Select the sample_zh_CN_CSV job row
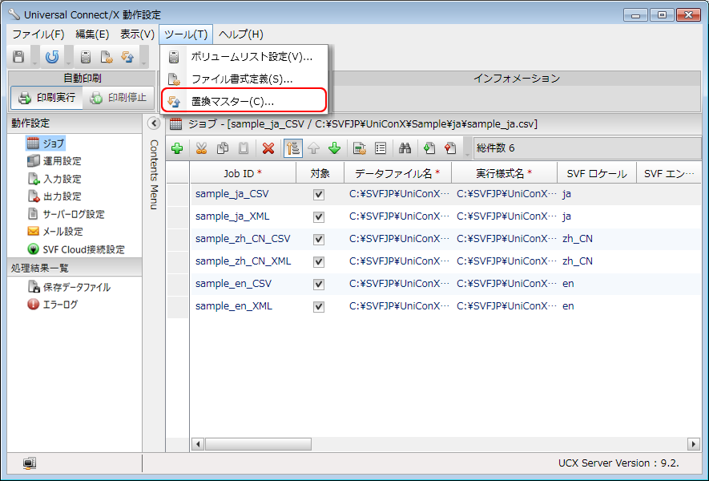709x481 pixels. (445, 239)
